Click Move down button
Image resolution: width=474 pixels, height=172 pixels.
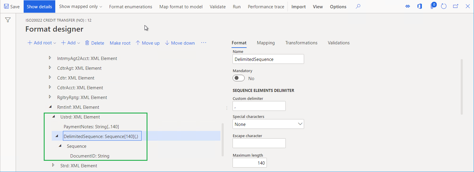[x=180, y=43]
